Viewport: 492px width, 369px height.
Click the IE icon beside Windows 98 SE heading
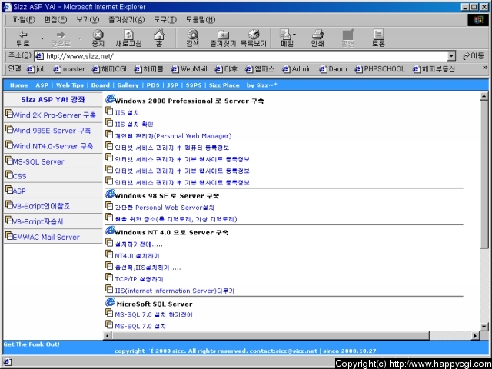(x=110, y=194)
